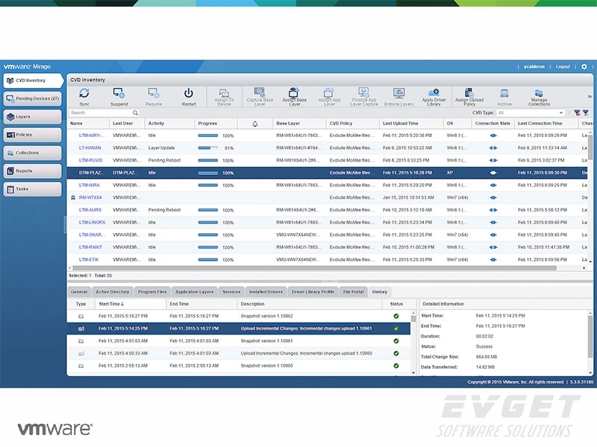Collapse the left sidebar handle
597x447 pixels.
65,225
